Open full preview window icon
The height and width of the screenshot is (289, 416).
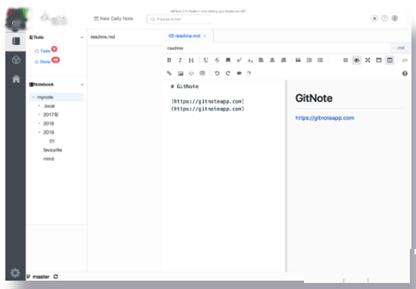point(379,60)
